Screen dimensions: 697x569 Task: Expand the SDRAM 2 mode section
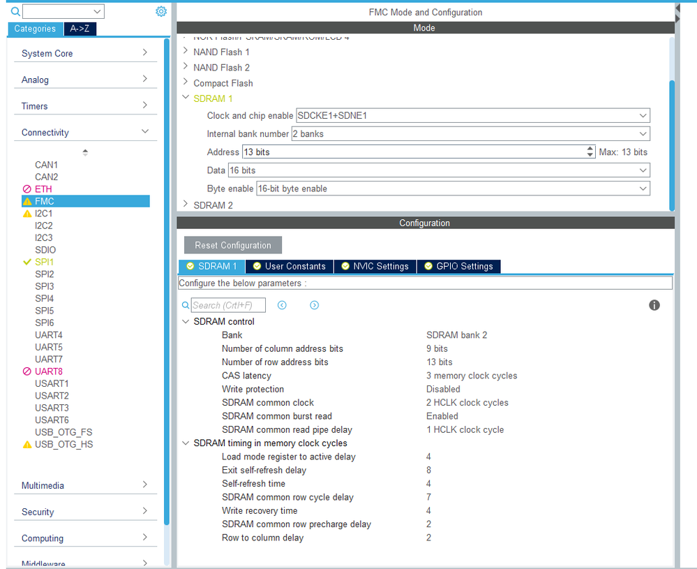(186, 205)
